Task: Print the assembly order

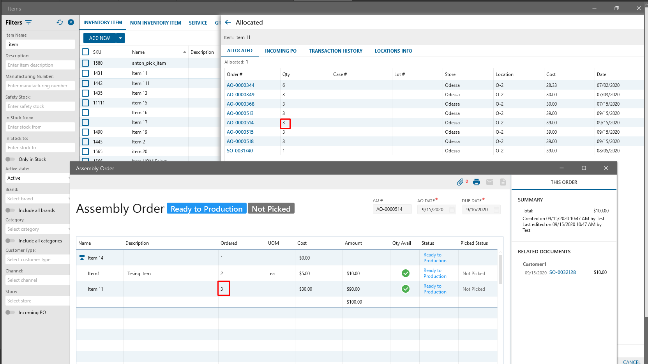Action: (x=476, y=182)
